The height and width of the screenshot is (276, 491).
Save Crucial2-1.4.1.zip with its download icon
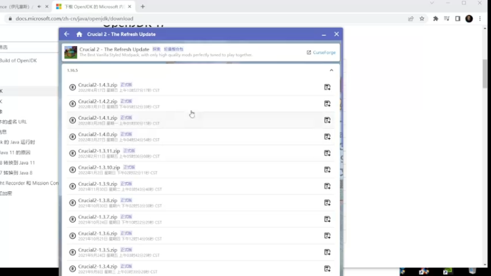(x=327, y=120)
